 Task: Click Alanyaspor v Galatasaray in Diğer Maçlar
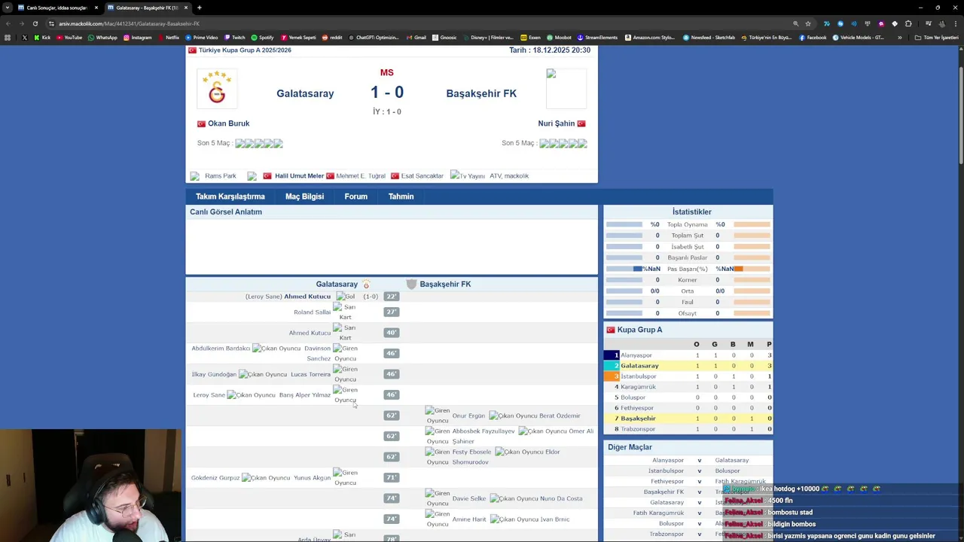[x=688, y=460]
